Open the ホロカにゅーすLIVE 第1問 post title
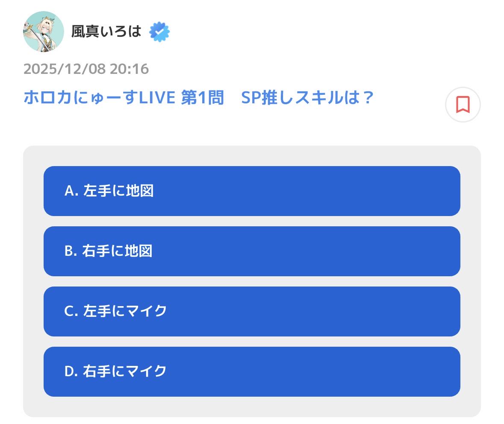This screenshot has height=424, width=504. (x=199, y=98)
